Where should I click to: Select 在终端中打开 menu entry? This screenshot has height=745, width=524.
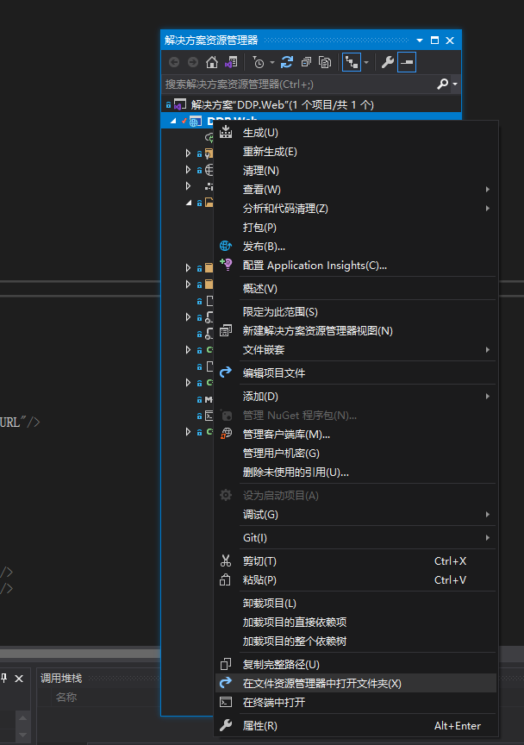[x=273, y=703]
